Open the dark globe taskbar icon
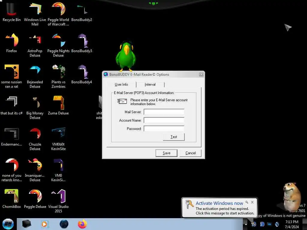Image resolution: width=307 pixels, height=230 pixels. point(64,224)
